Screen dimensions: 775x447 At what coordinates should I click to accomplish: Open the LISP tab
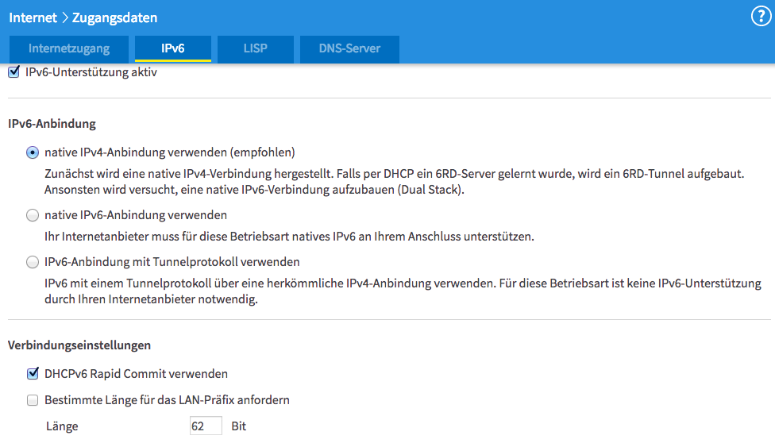(255, 48)
